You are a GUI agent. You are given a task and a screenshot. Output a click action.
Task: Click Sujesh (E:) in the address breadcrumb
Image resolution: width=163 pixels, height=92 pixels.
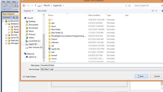tap(58, 6)
